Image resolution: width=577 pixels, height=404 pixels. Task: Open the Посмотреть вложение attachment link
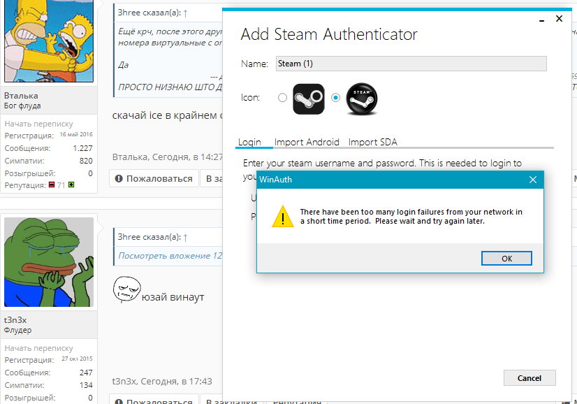(170, 256)
